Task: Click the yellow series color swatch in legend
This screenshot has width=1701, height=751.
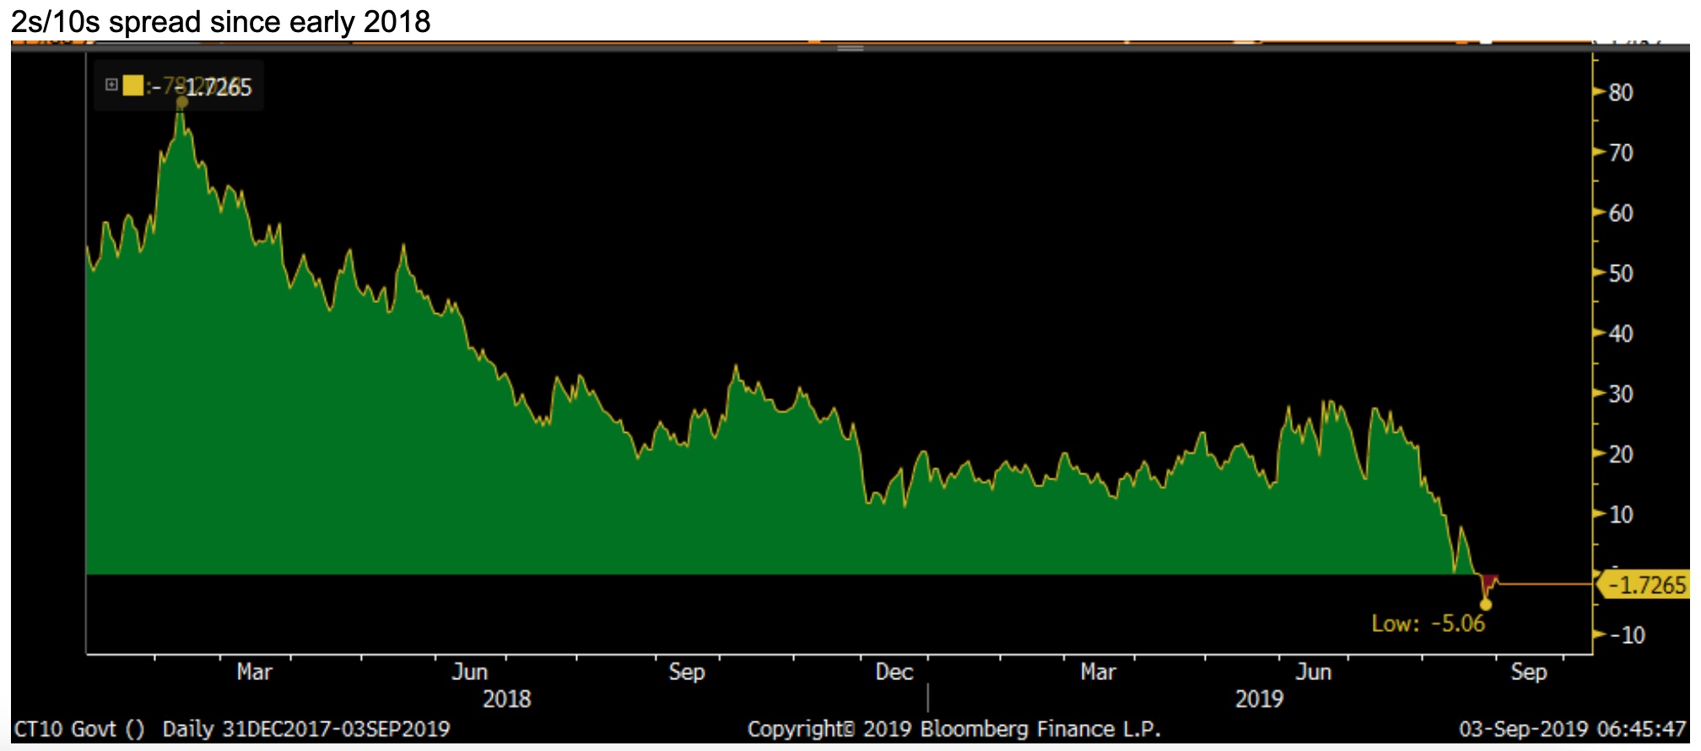Action: 132,85
